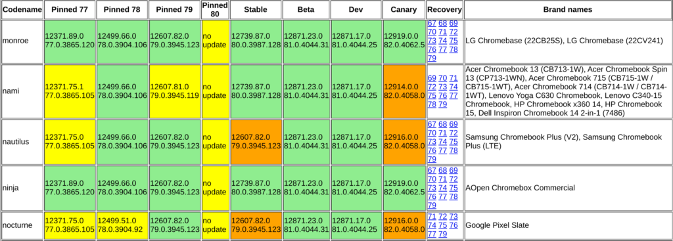The width and height of the screenshot is (673, 241).
Task: Open recovery link 67 in monroe row
Action: point(432,23)
